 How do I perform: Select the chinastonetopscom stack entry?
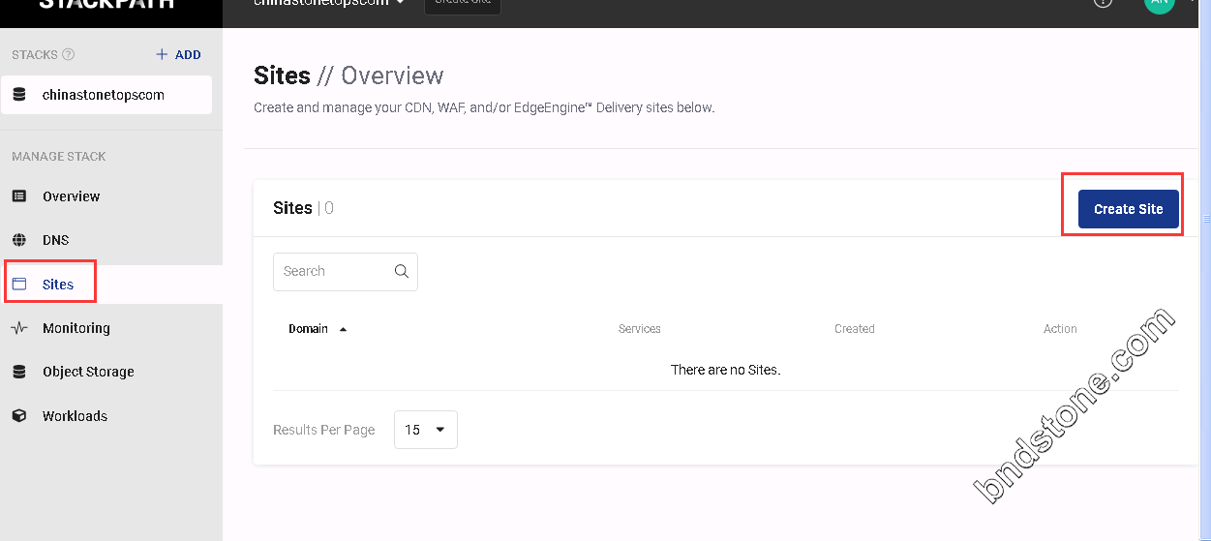tap(106, 95)
